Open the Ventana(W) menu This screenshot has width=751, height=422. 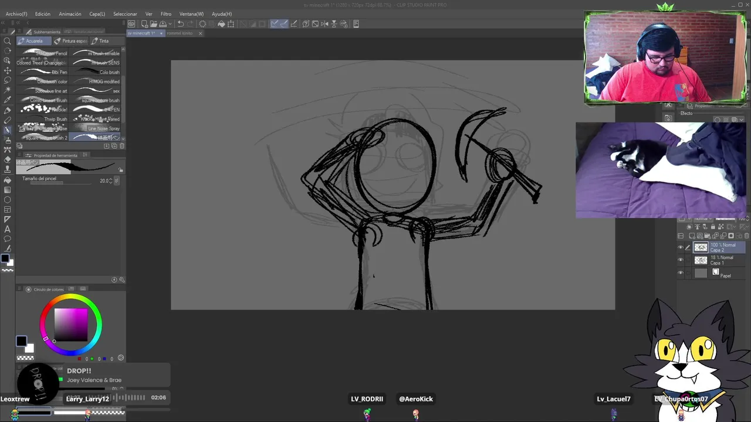(x=191, y=14)
